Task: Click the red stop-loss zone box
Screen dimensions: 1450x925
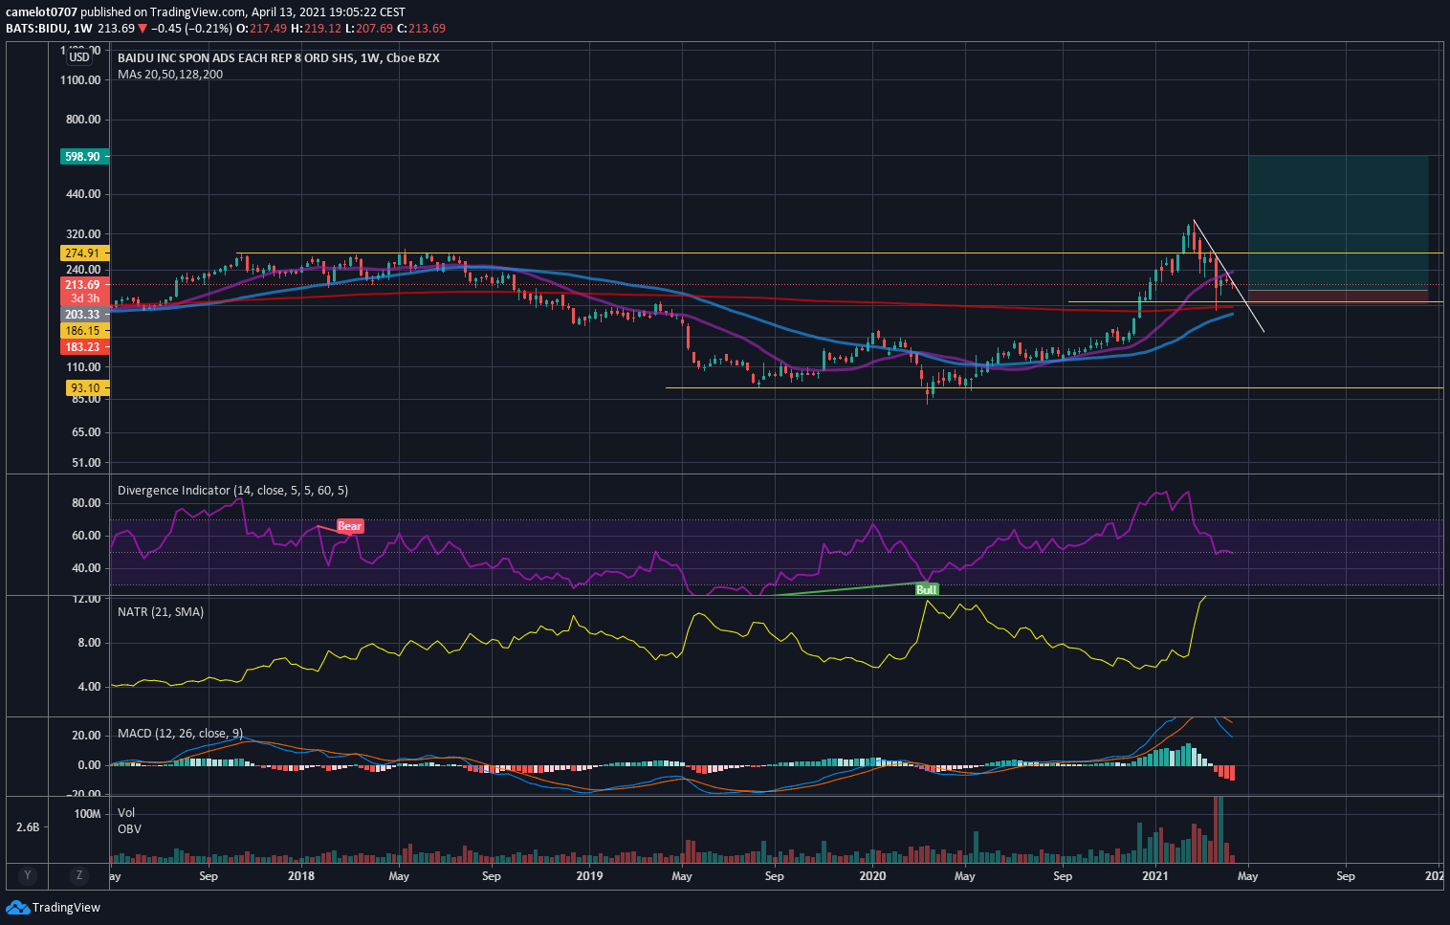Action: tap(1337, 296)
